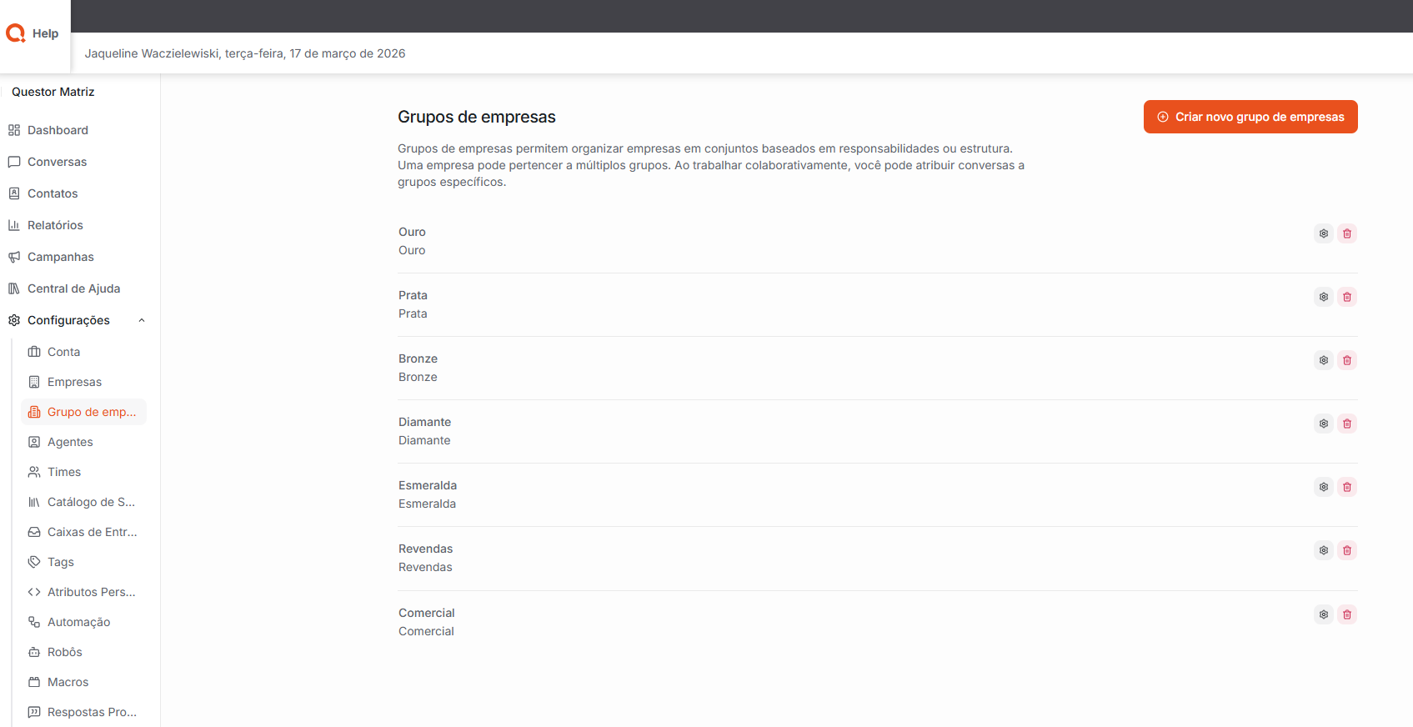Image resolution: width=1413 pixels, height=727 pixels.
Task: Click the settings gear for Ouro group
Action: coord(1323,233)
